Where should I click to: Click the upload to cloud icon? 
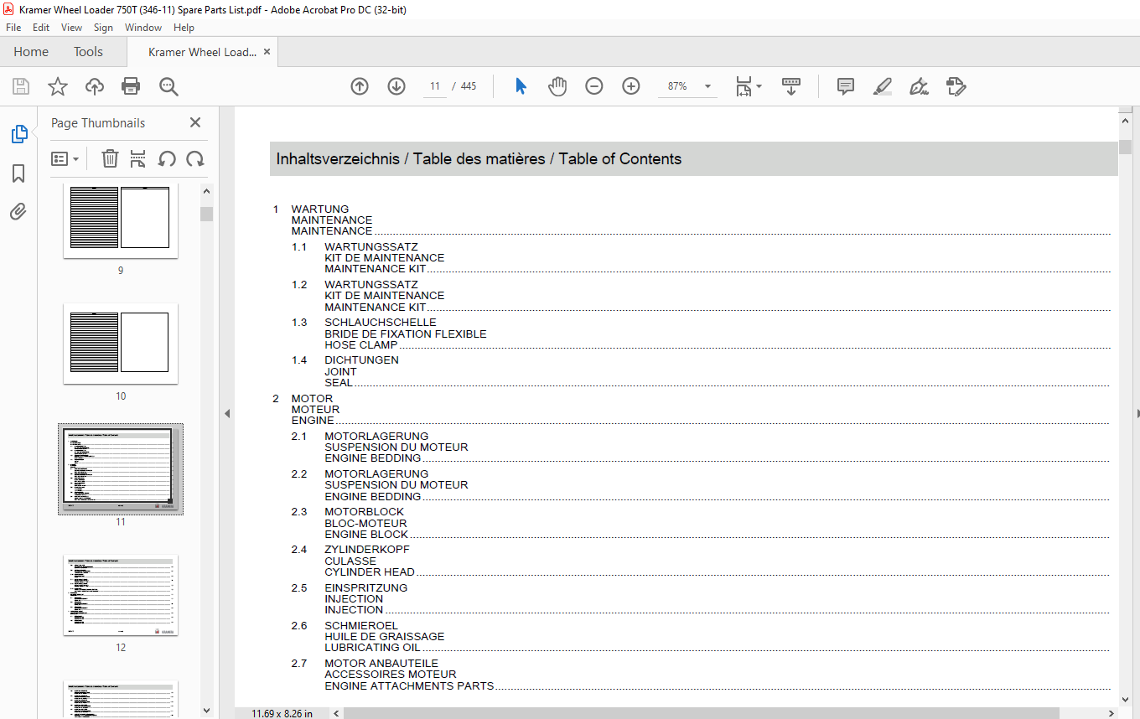click(x=95, y=86)
